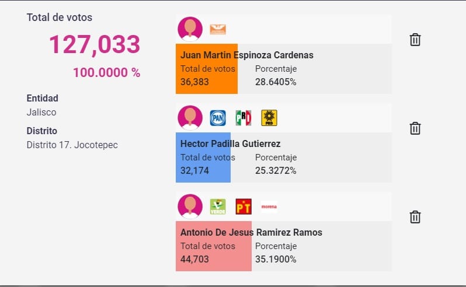Click the total votes number 127,033
This screenshot has width=466, height=287.
click(x=95, y=44)
